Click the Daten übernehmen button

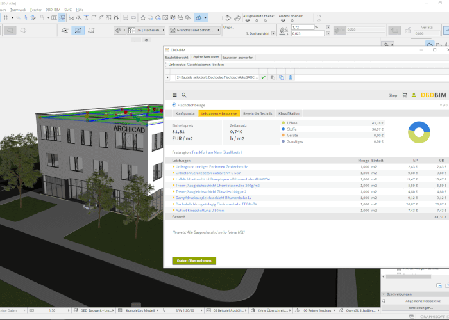click(x=194, y=261)
